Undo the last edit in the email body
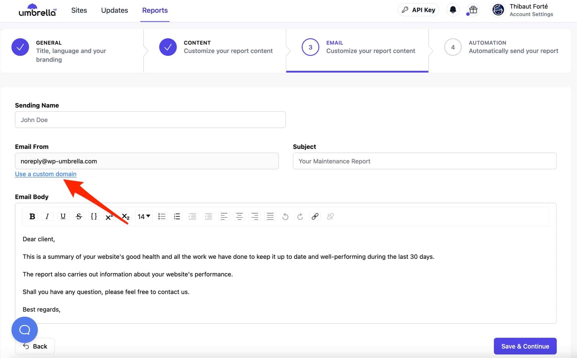Image resolution: width=577 pixels, height=358 pixels. [285, 216]
